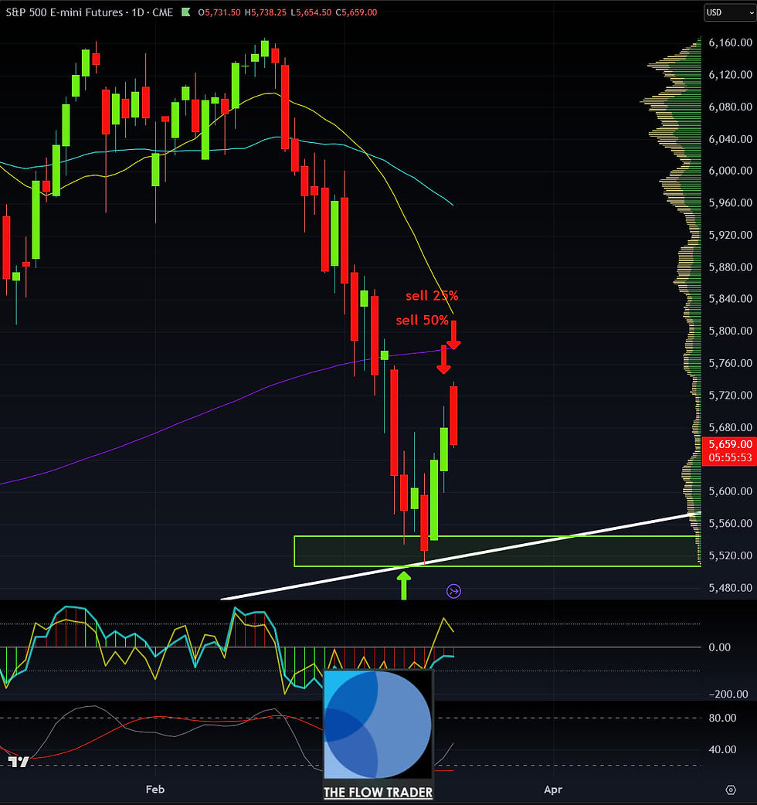The height and width of the screenshot is (805, 757).
Task: Click the green market status flag icon
Action: (x=186, y=12)
